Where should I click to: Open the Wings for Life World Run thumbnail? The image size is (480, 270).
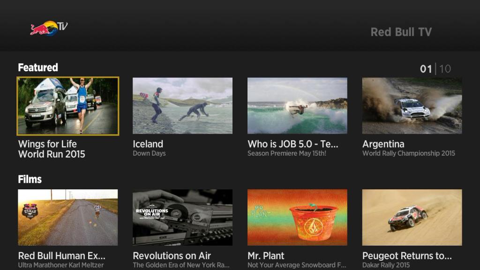pyautogui.click(x=67, y=106)
